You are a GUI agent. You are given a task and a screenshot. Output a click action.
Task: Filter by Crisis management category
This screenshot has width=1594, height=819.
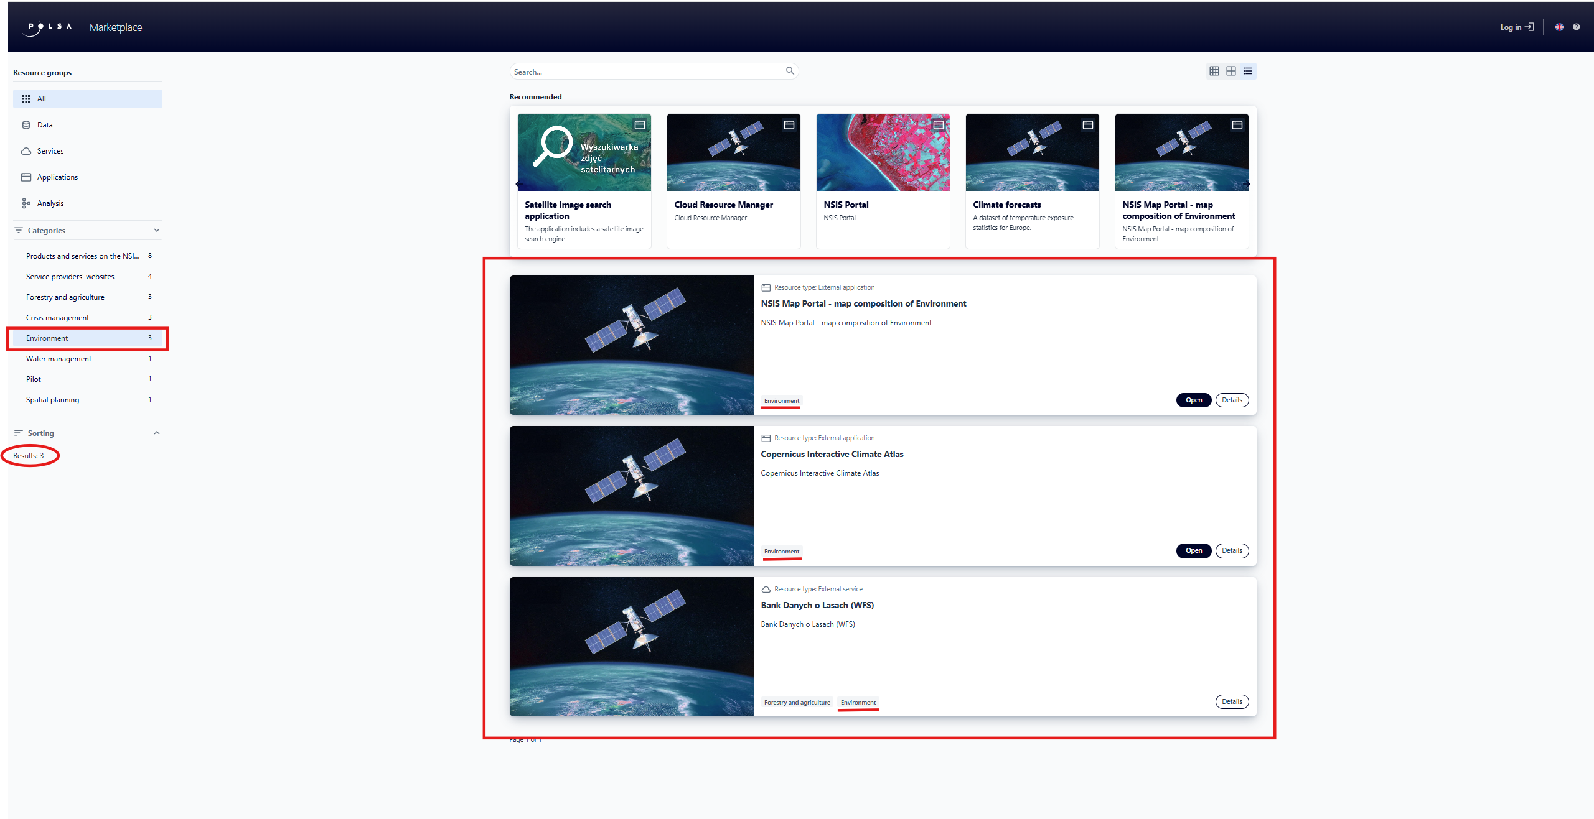point(88,318)
